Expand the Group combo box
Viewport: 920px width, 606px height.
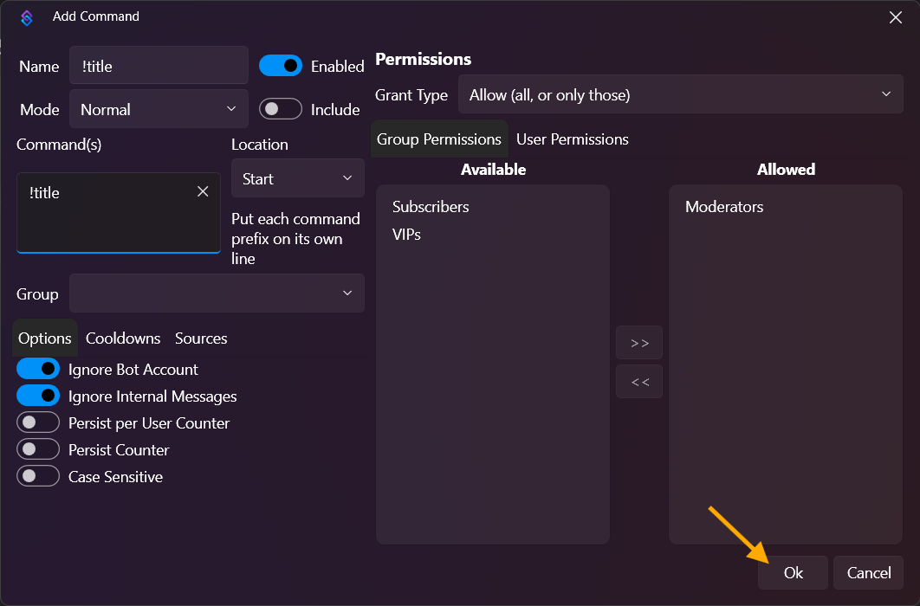pyautogui.click(x=217, y=293)
